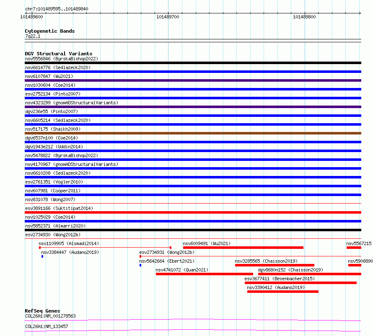373x336 pixels.
Task: Click the nsv5556846 (ByrskaBishop2022) variant label
Action: pos(61,59)
